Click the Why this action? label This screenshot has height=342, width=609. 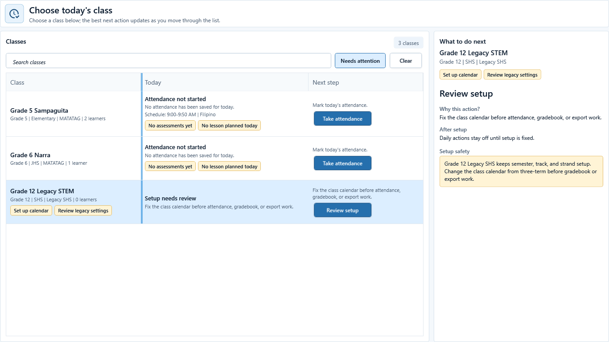point(460,109)
